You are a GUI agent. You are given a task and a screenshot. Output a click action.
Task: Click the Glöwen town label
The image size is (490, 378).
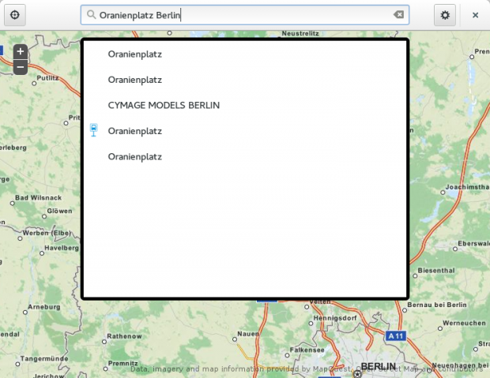coord(59,211)
